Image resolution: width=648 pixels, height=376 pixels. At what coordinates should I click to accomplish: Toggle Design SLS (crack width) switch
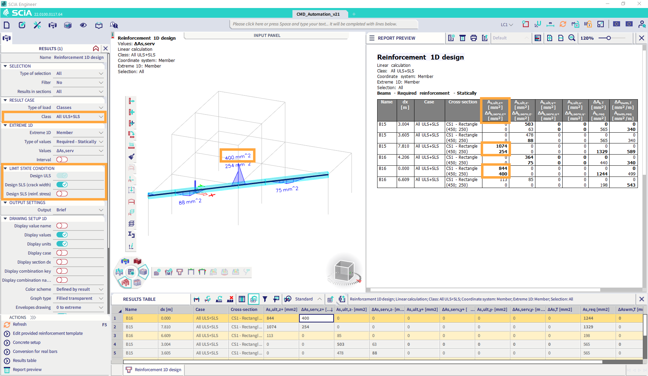coord(62,185)
